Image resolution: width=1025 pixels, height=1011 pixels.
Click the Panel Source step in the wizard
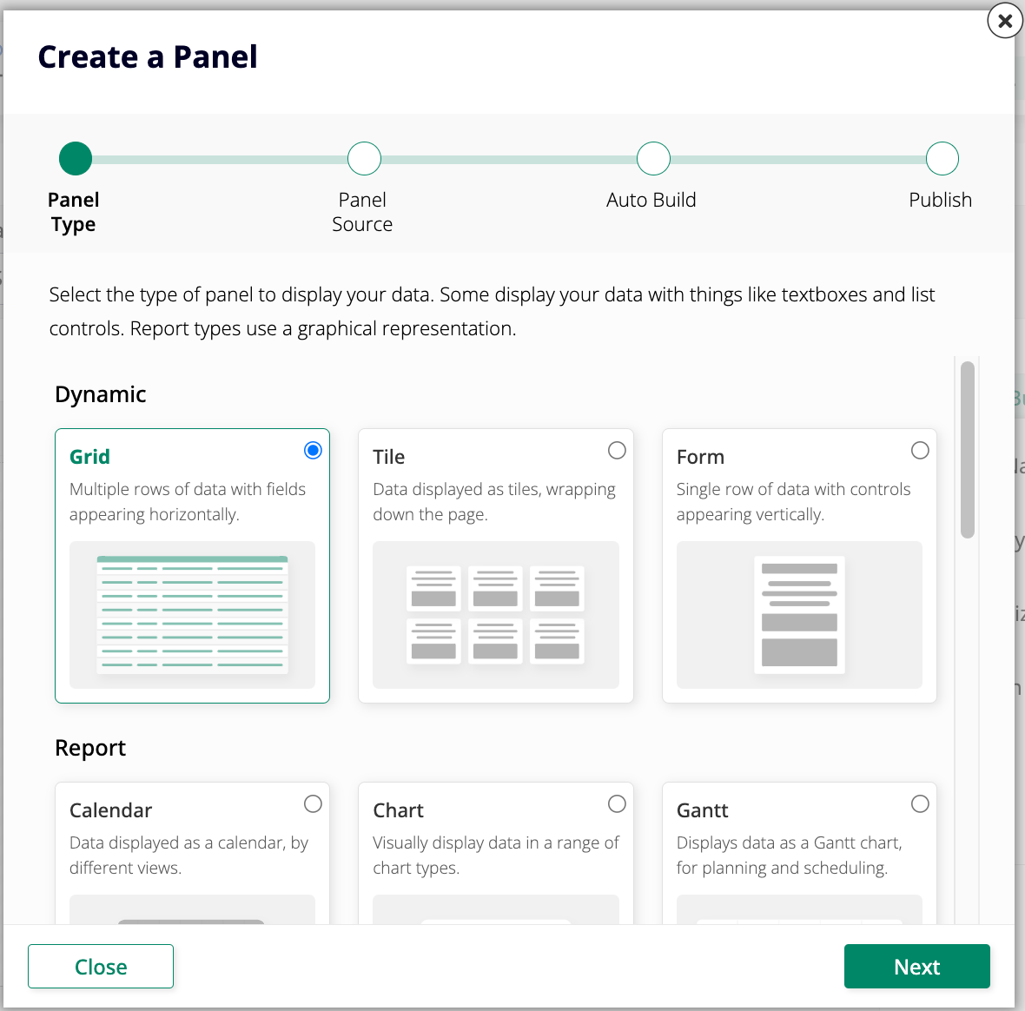(x=363, y=158)
